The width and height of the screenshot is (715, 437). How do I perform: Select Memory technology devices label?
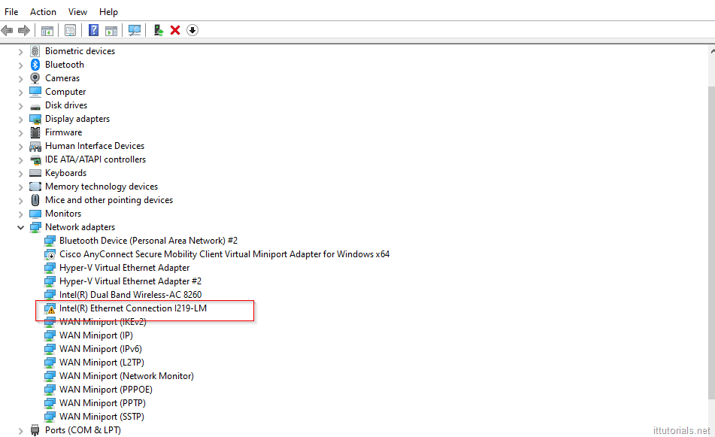coord(101,187)
